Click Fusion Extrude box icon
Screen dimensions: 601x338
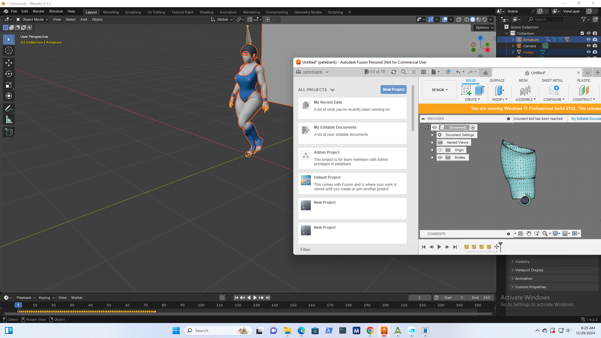480,90
